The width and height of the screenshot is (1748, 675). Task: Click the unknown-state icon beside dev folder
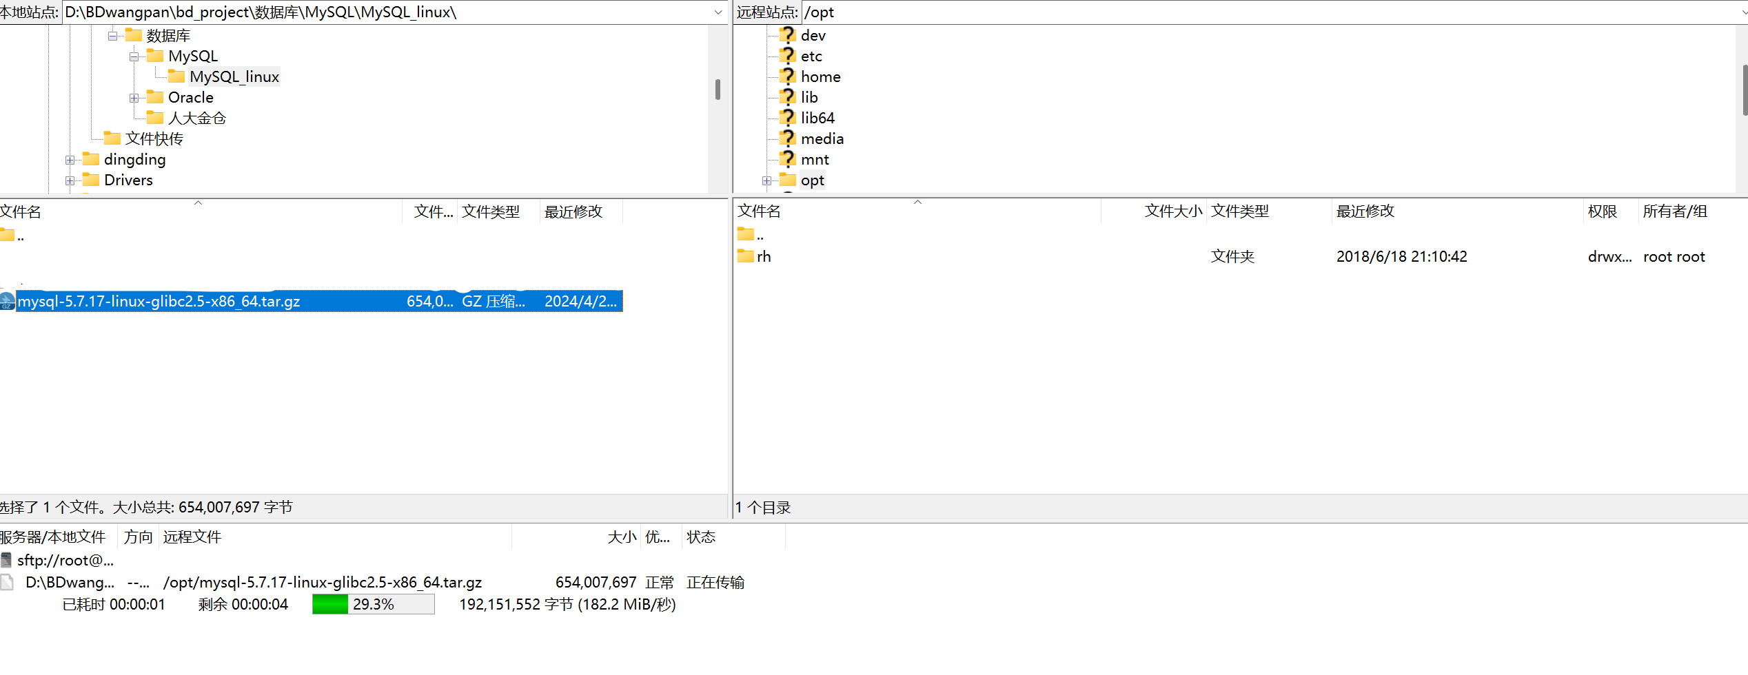pyautogui.click(x=787, y=35)
